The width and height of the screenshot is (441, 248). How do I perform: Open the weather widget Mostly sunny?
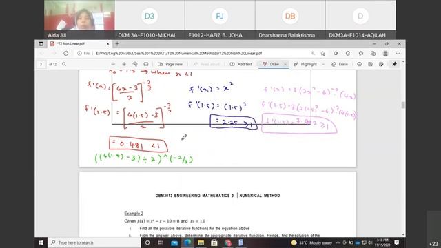click(x=311, y=242)
